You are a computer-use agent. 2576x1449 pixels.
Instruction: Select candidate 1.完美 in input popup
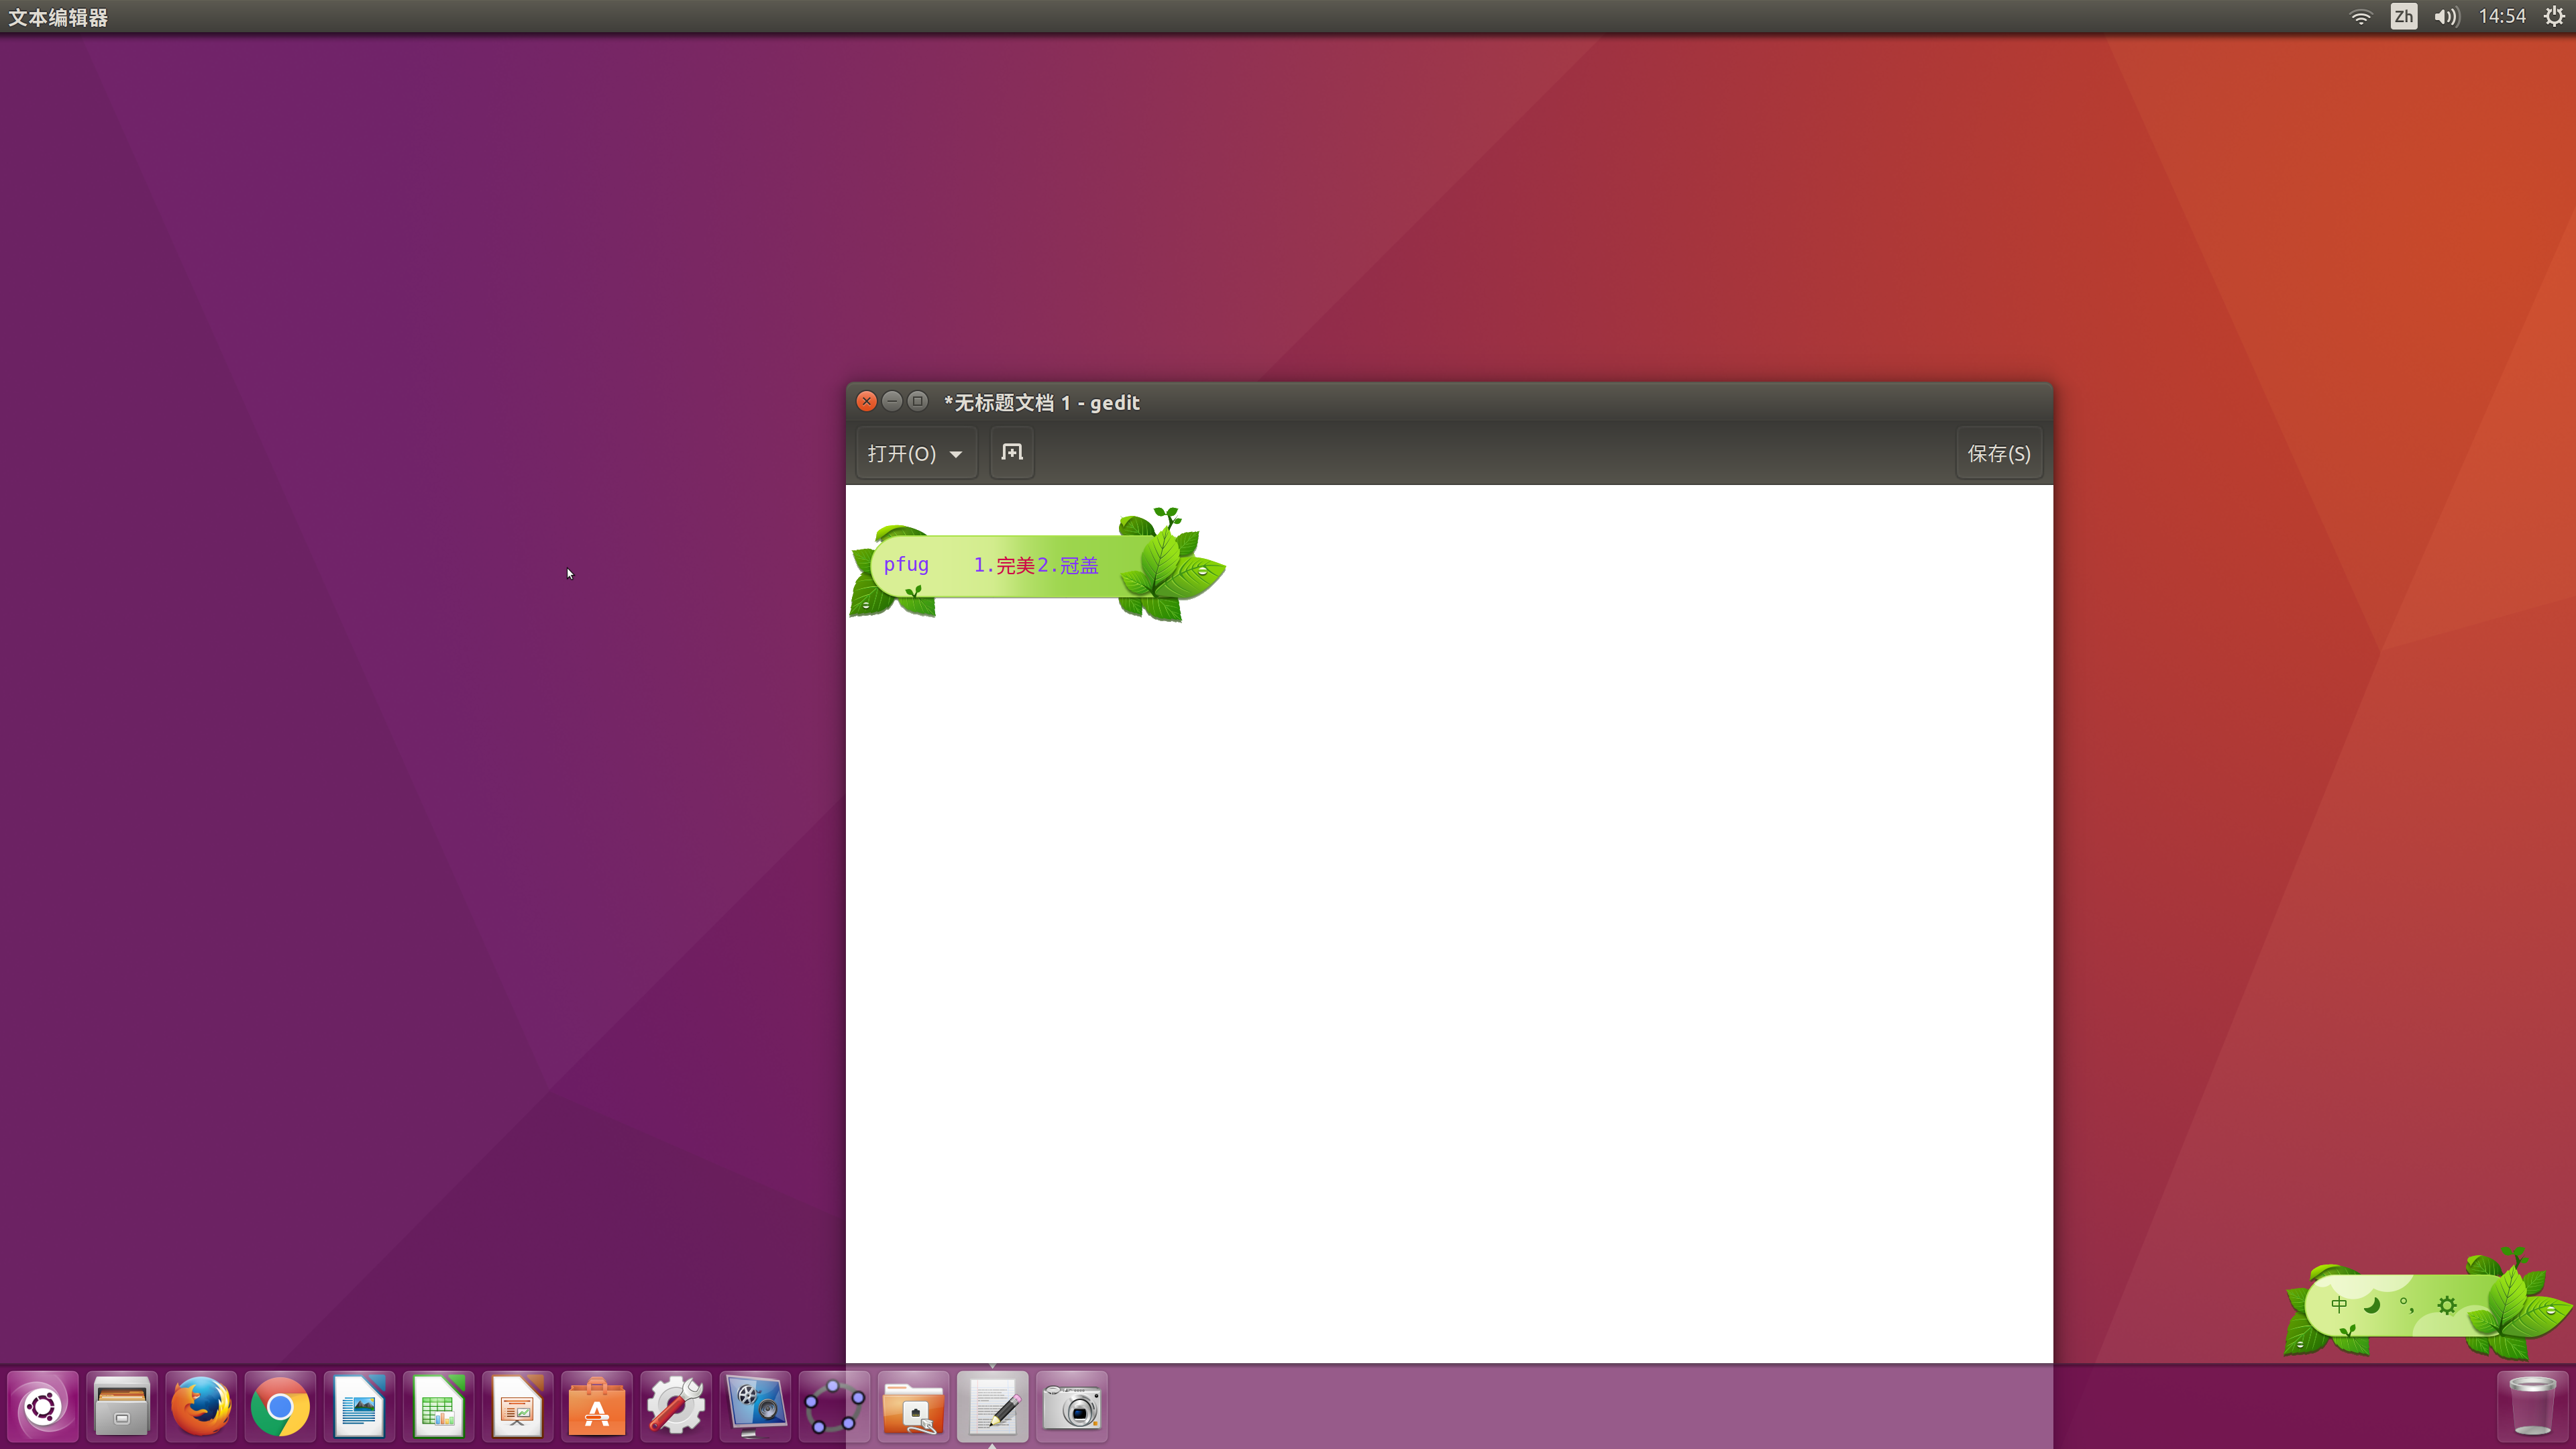coord(1004,565)
